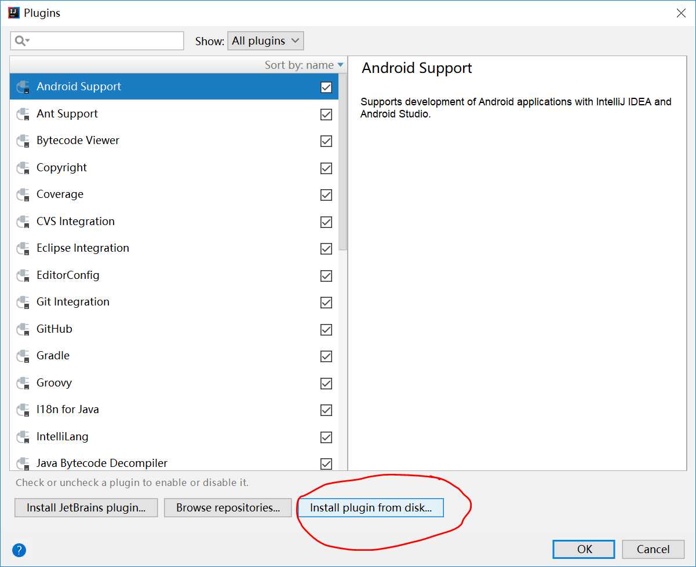Click the Java Bytecode Decompiler plugin icon
696x567 pixels.
pyautogui.click(x=23, y=463)
